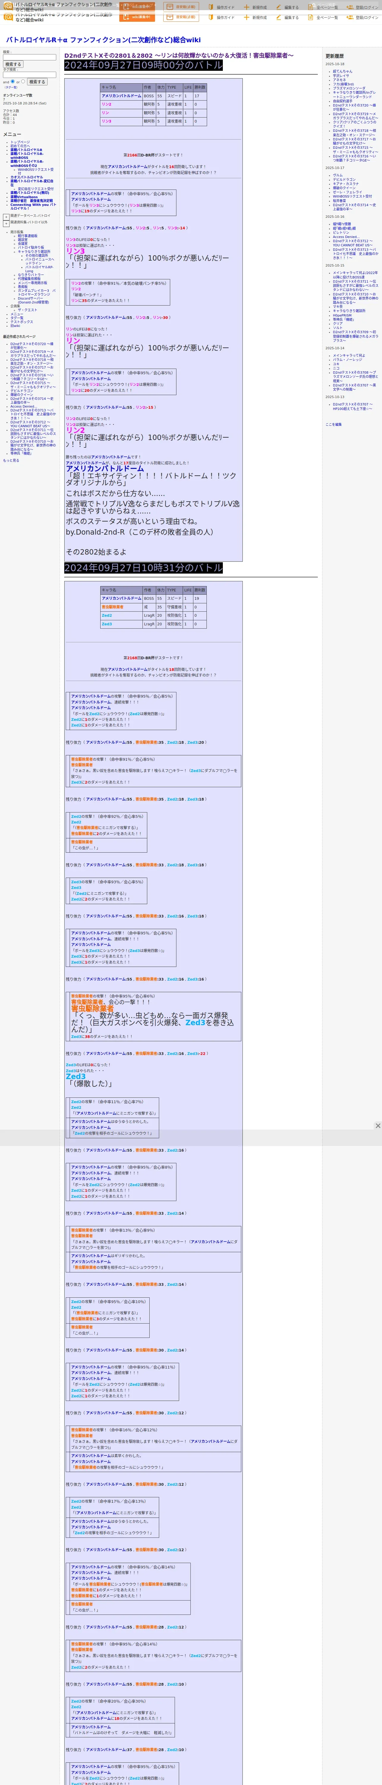Open 直轄バトルロイヤル(無印) link
The width and height of the screenshot is (382, 1785).
click(30, 193)
